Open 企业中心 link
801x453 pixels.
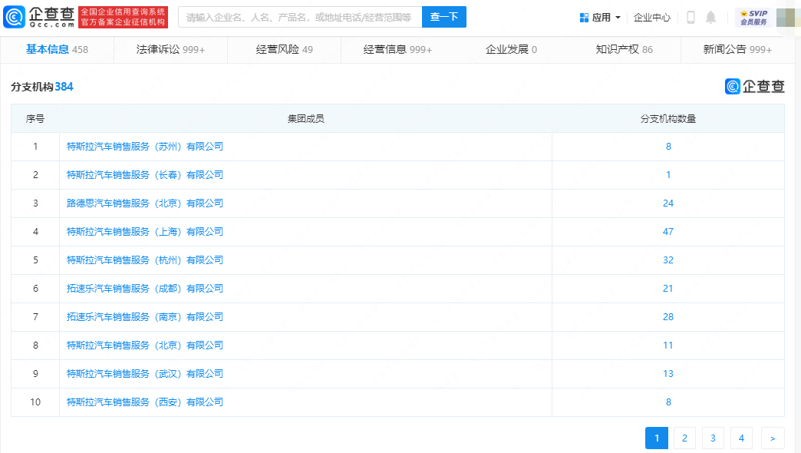pos(652,18)
